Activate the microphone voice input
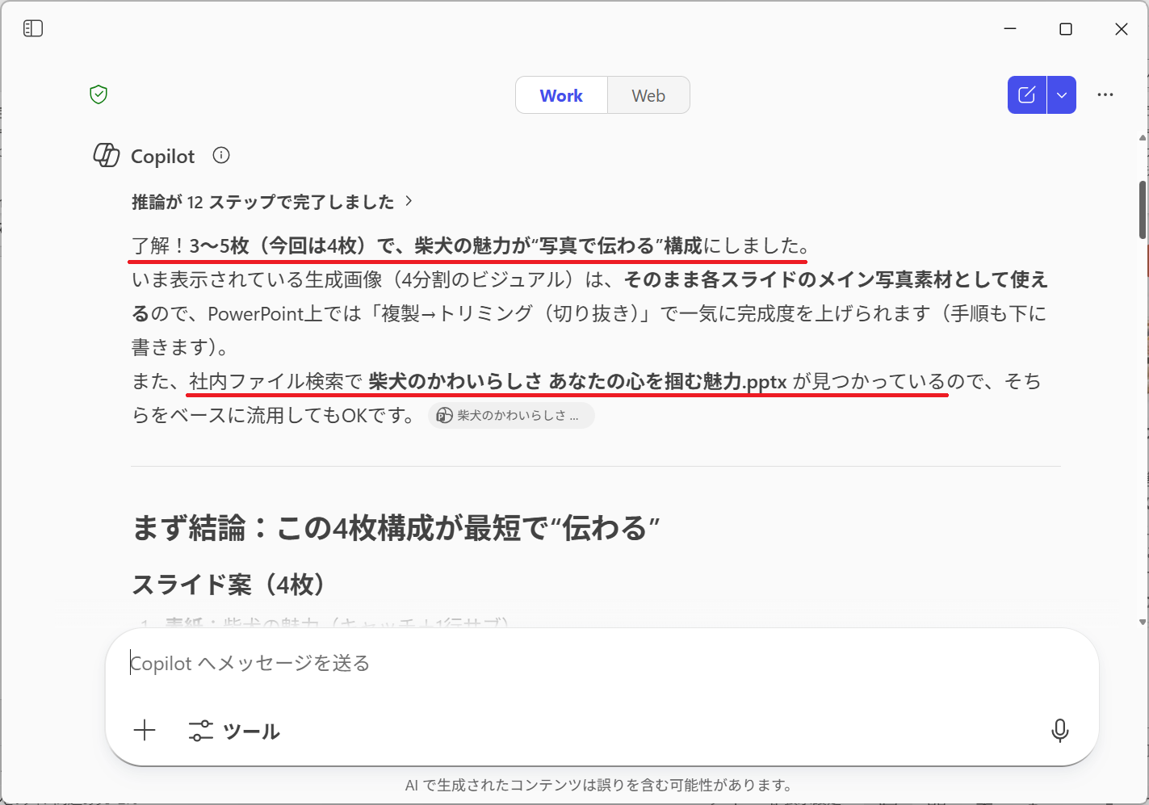1149x805 pixels. 1059,731
